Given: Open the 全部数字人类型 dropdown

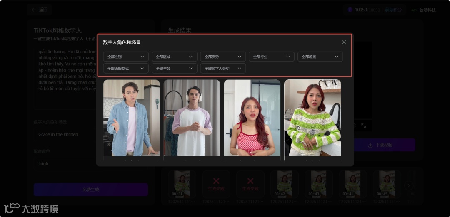Looking at the screenshot, I should pos(223,69).
